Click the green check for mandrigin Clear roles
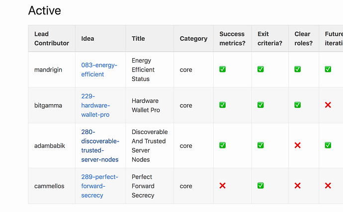 pos(297,70)
